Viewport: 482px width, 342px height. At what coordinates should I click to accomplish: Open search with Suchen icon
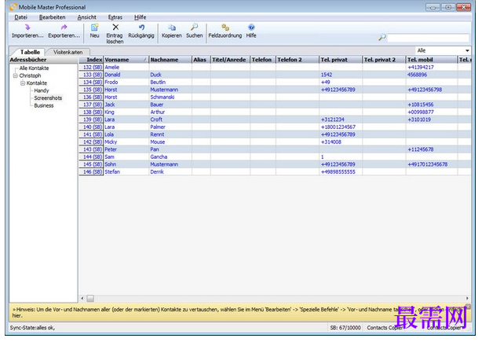[x=194, y=28]
